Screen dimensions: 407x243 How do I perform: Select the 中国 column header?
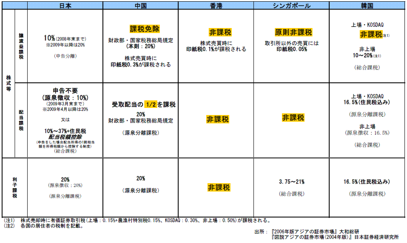tap(140, 6)
